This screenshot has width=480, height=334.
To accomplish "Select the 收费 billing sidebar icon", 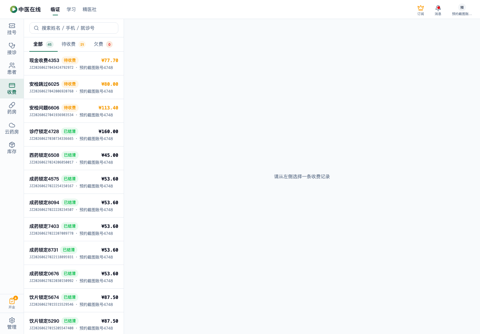I will 12,85.
